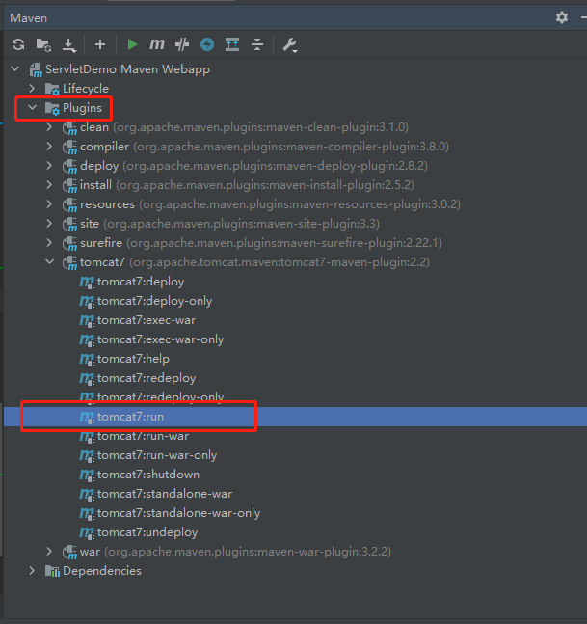Select tomcat7:run-war-only goal
Image resolution: width=587 pixels, height=624 pixels.
[157, 455]
